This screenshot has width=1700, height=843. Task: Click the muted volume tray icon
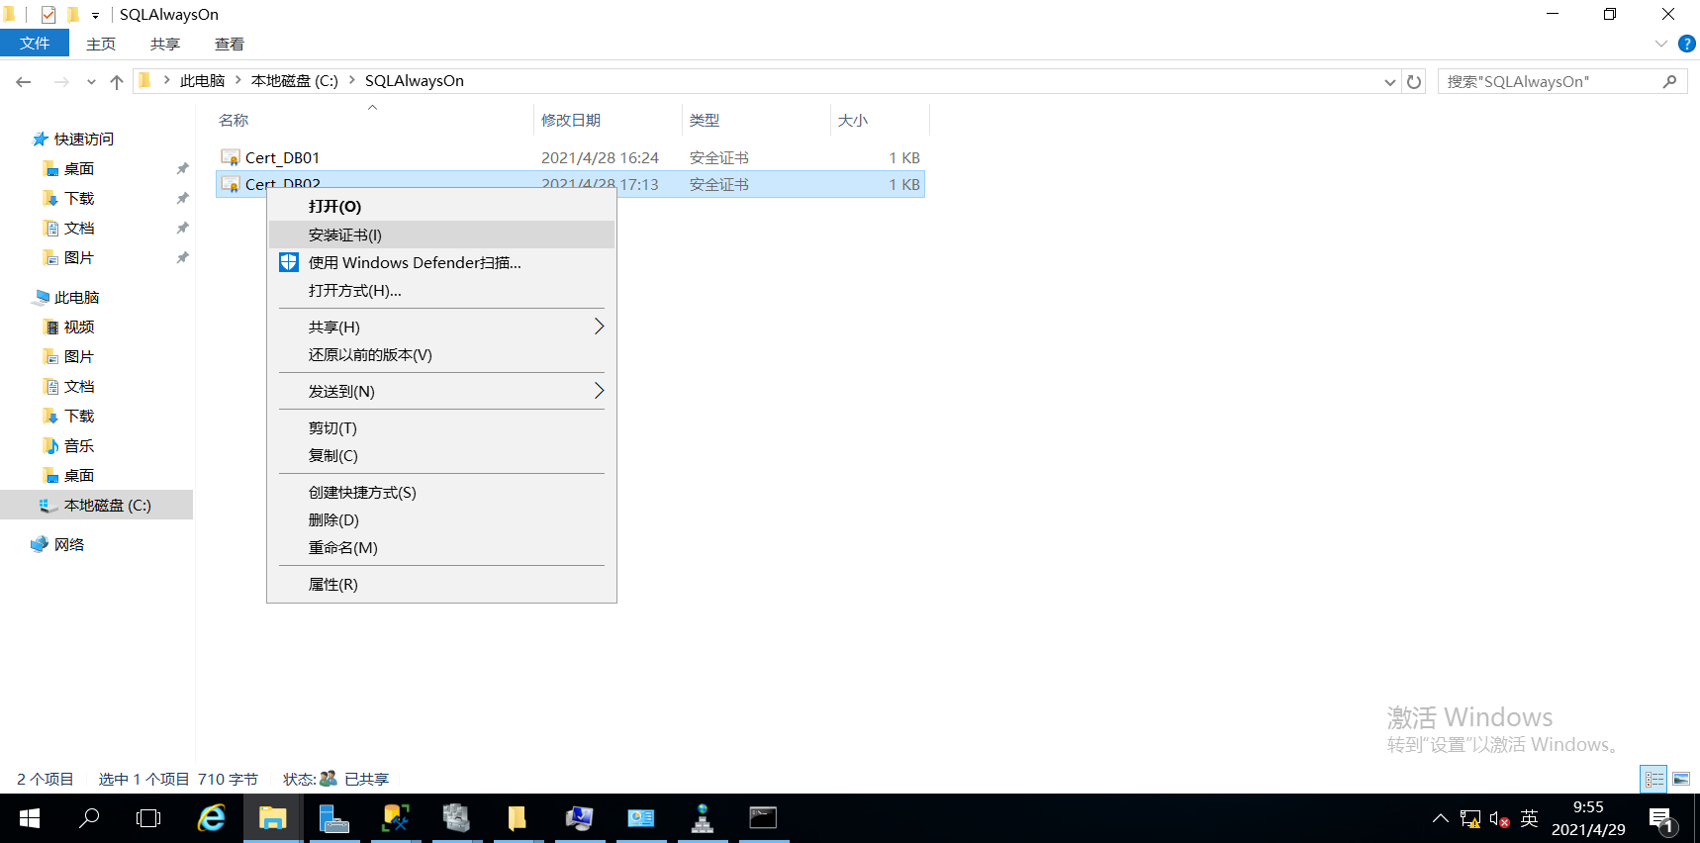[1499, 819]
